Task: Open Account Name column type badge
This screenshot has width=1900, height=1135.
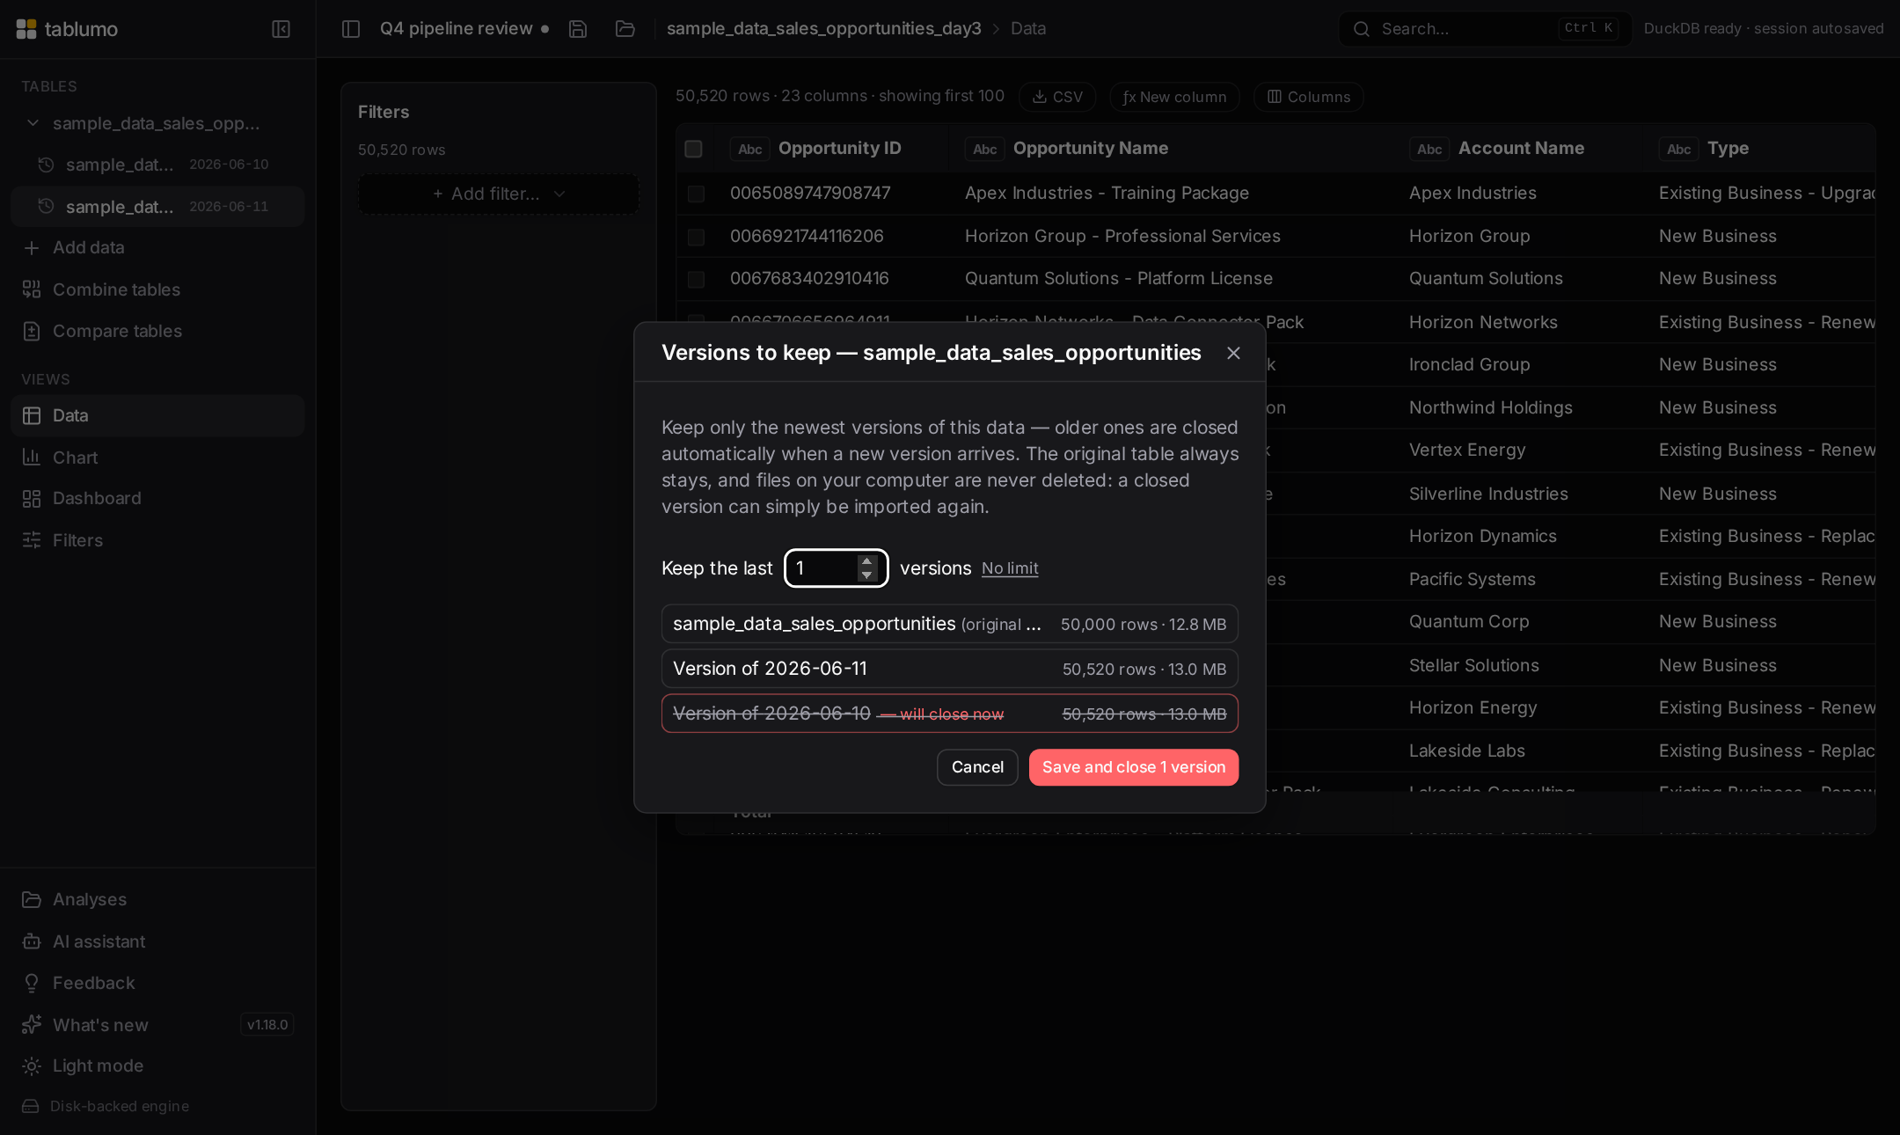Action: pyautogui.click(x=1429, y=149)
